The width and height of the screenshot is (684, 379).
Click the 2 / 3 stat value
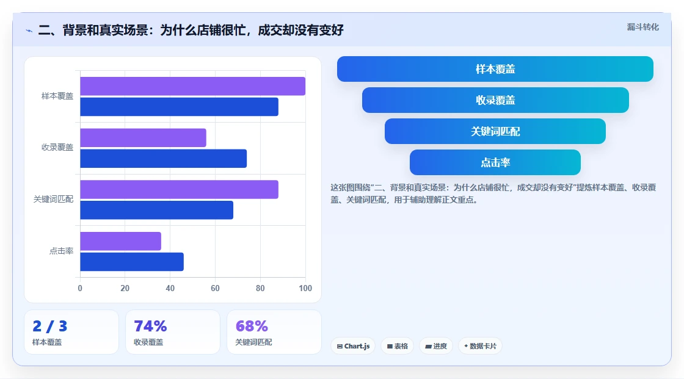50,327
